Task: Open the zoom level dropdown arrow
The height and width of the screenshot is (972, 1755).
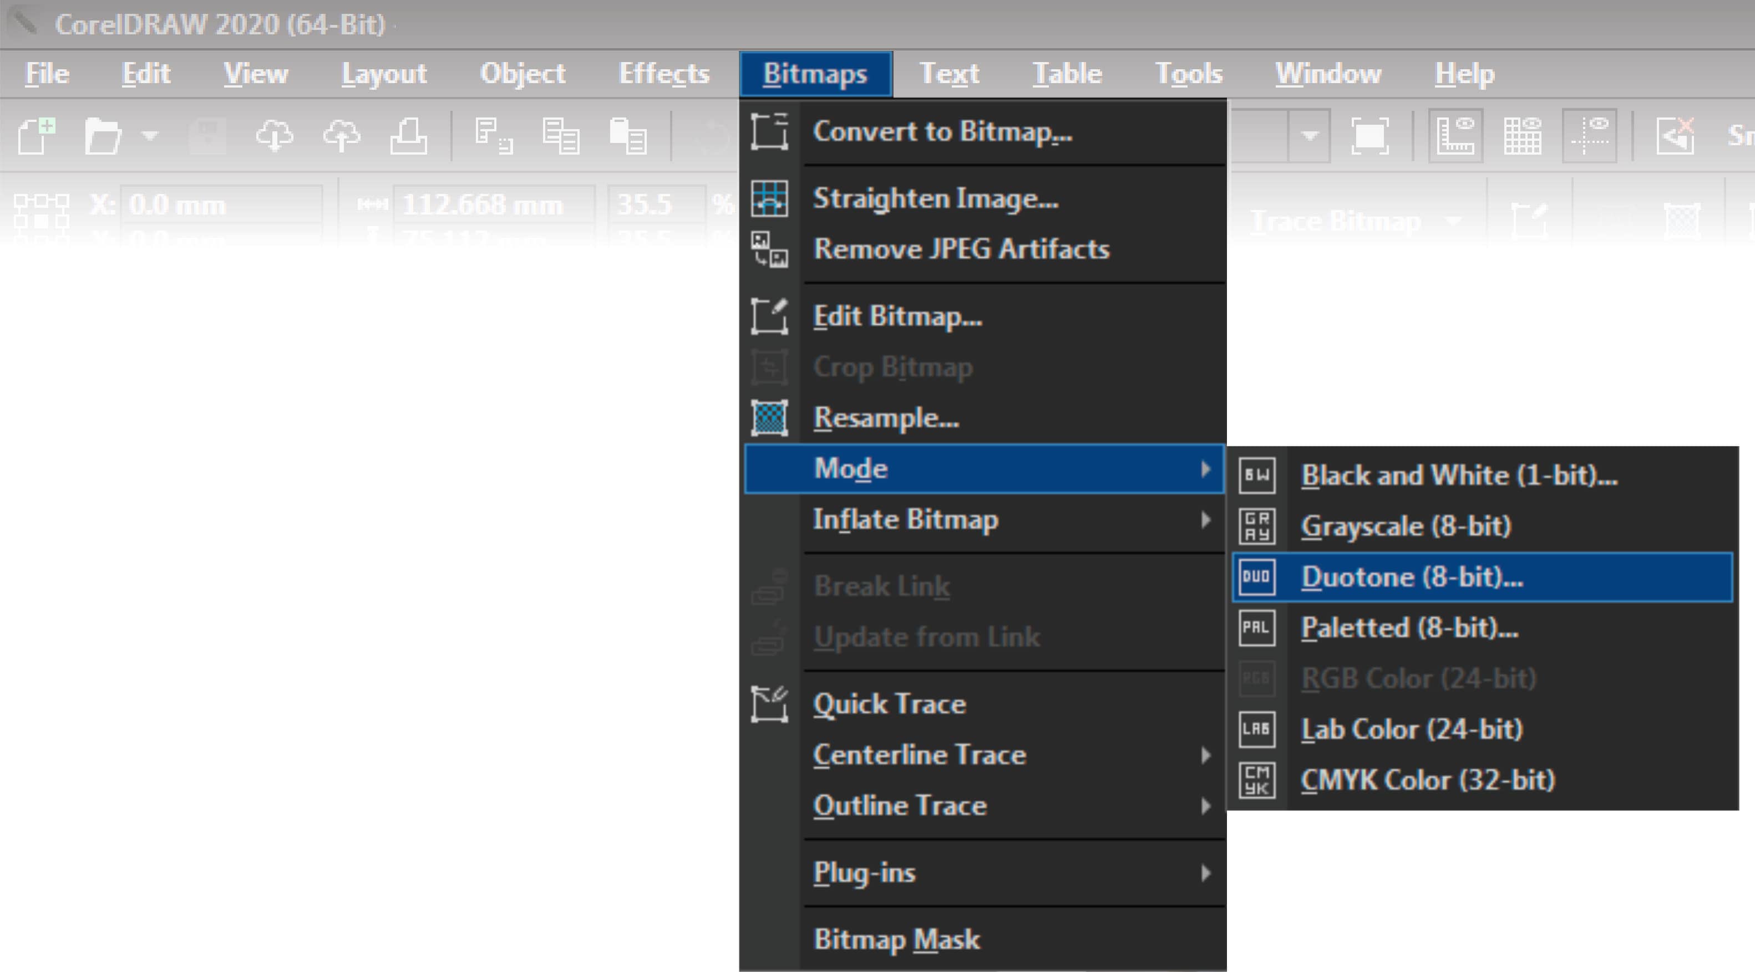Action: pos(1308,135)
